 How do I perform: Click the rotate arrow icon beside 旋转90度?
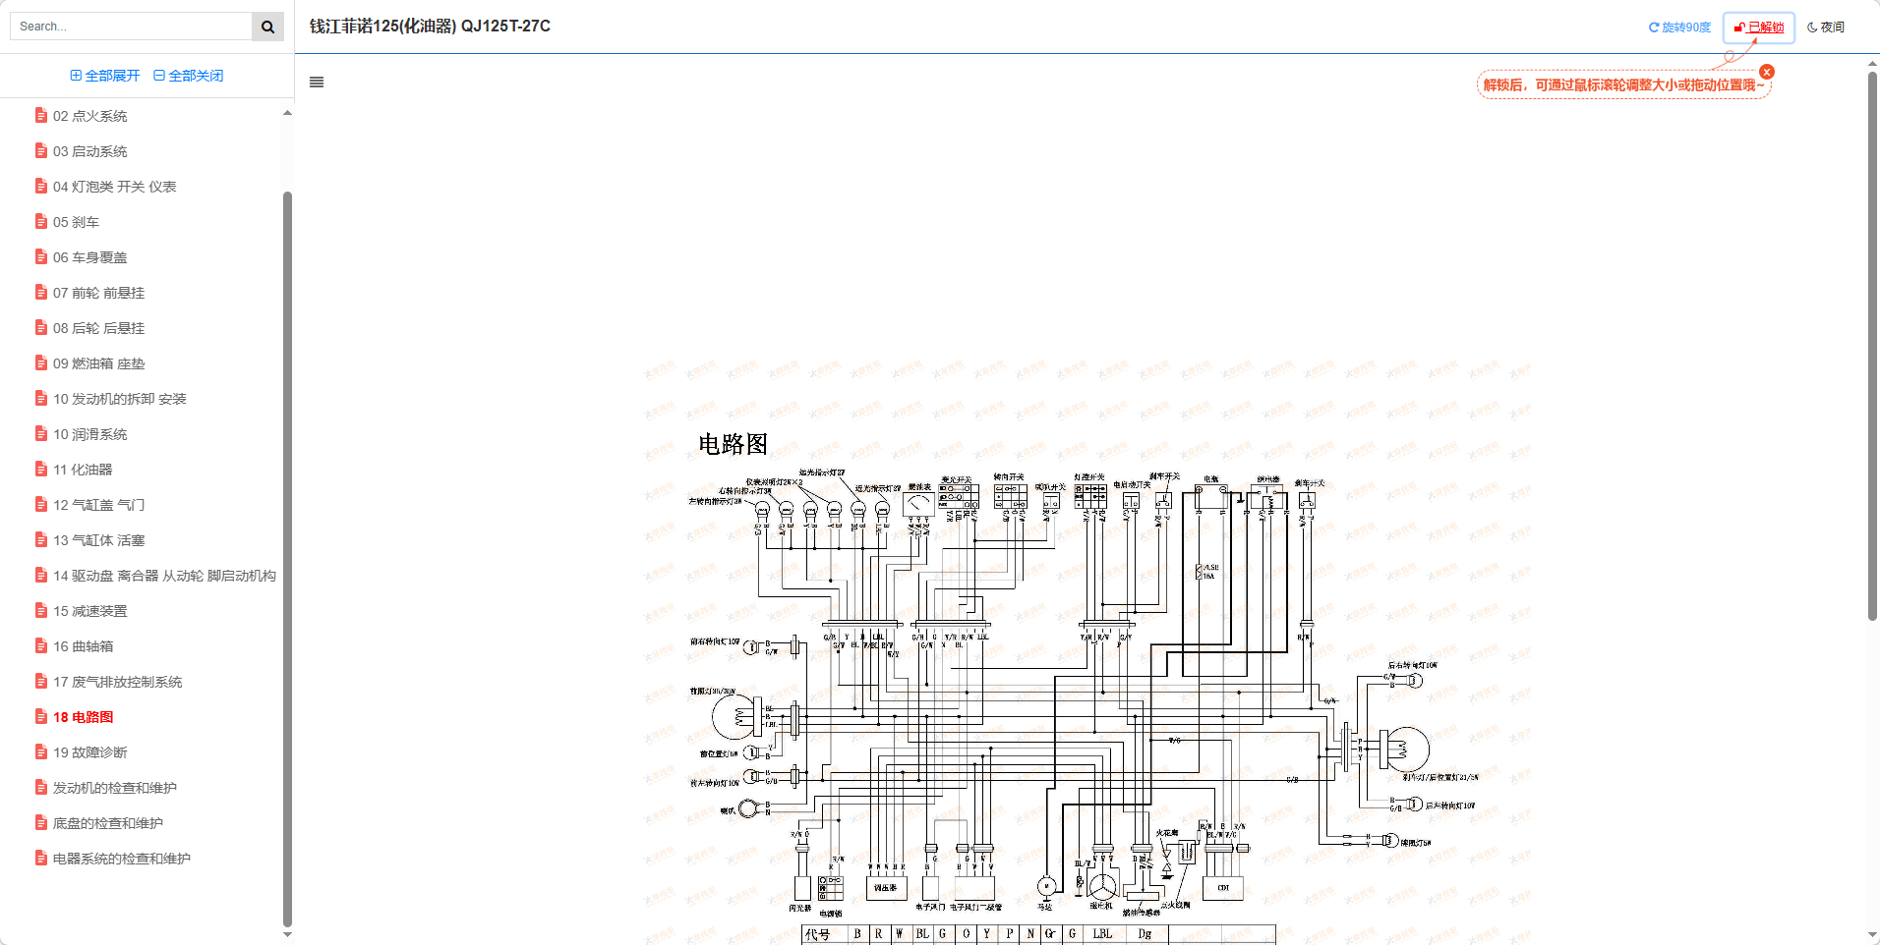coord(1653,27)
